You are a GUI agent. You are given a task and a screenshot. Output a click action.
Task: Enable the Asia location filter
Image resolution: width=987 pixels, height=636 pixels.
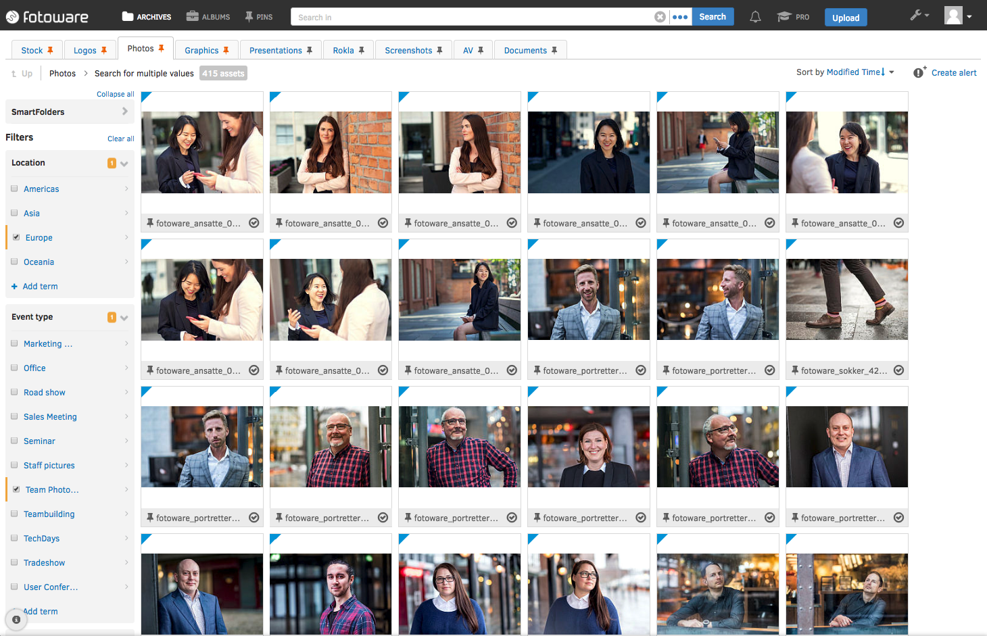[14, 213]
